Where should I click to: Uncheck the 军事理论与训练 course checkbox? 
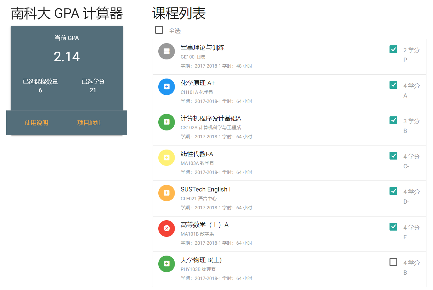(x=394, y=49)
